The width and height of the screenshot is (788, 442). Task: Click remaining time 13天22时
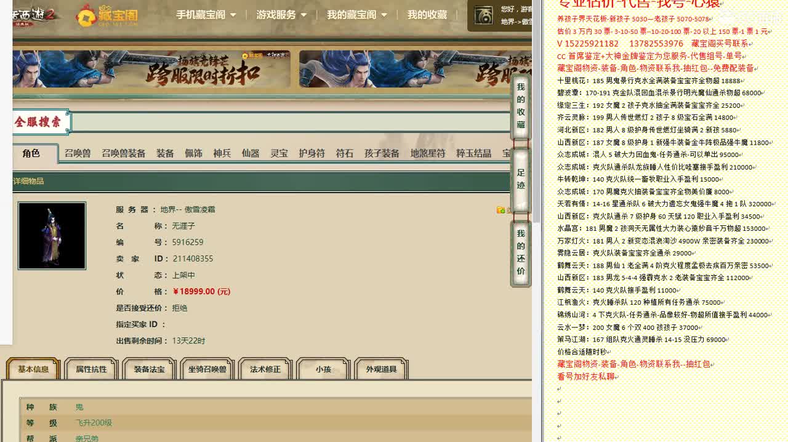point(188,341)
